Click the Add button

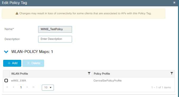[x=12, y=63]
